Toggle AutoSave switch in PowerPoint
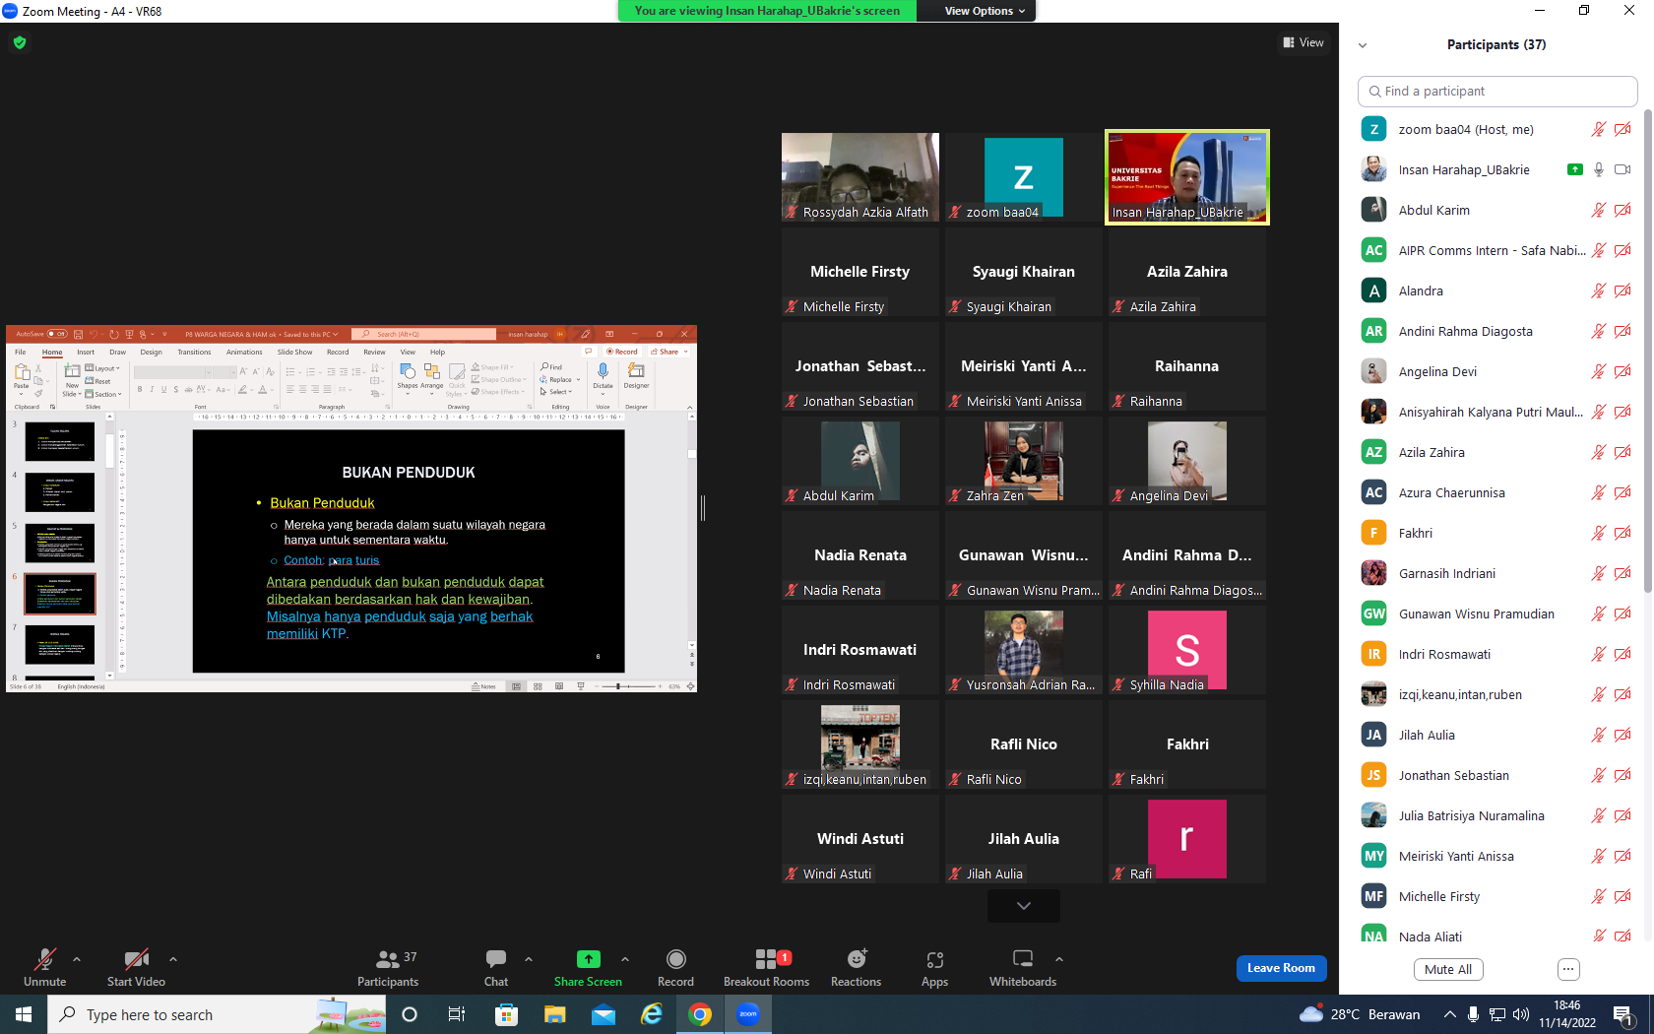The image size is (1654, 1034). [x=57, y=334]
